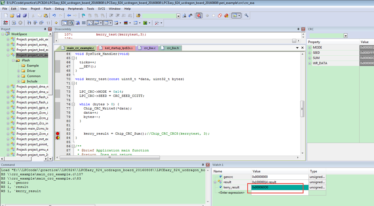Create a new file with the New icon
This screenshot has width=374, height=206.
pyautogui.click(x=6, y=15)
